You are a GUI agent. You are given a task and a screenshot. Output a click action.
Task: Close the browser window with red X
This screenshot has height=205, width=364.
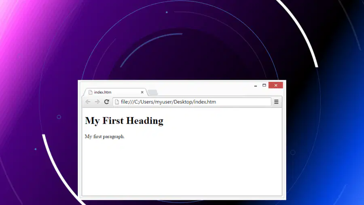tap(276, 85)
